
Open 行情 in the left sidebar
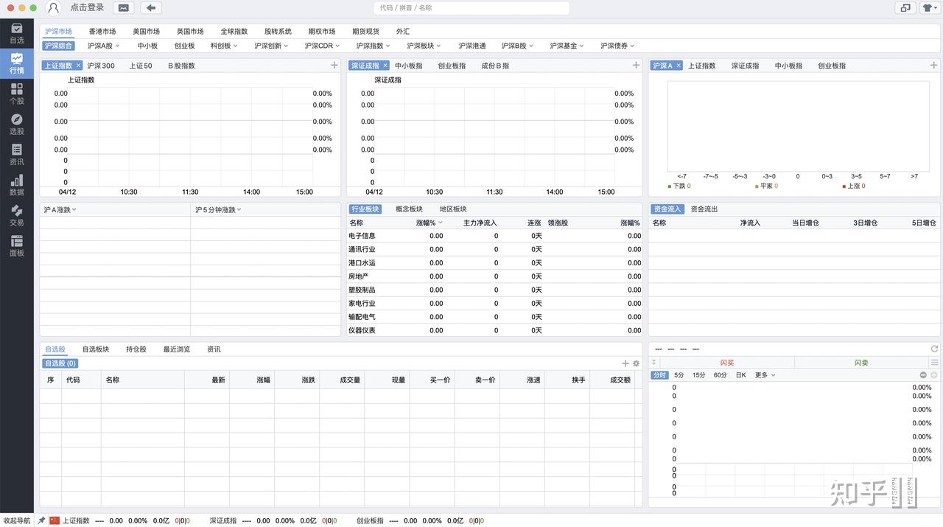16,63
